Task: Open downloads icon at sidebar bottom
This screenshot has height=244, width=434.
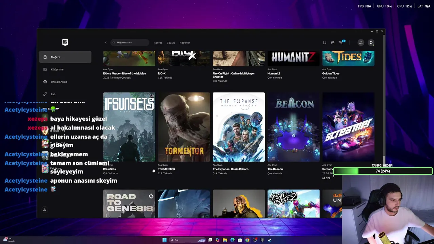Action: click(44, 209)
